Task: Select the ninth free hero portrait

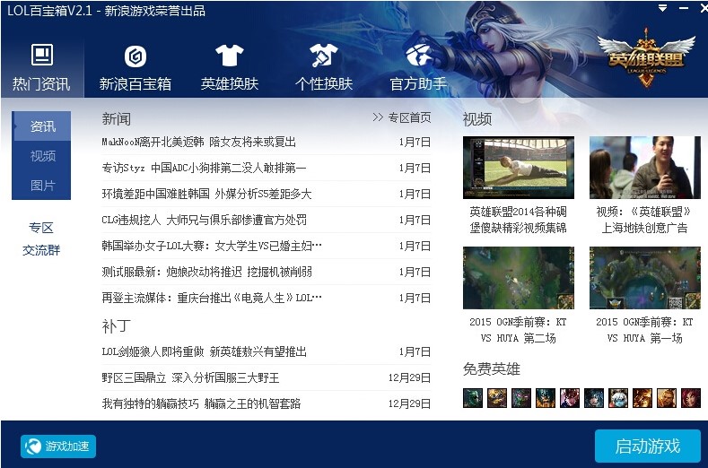Action: [x=667, y=398]
